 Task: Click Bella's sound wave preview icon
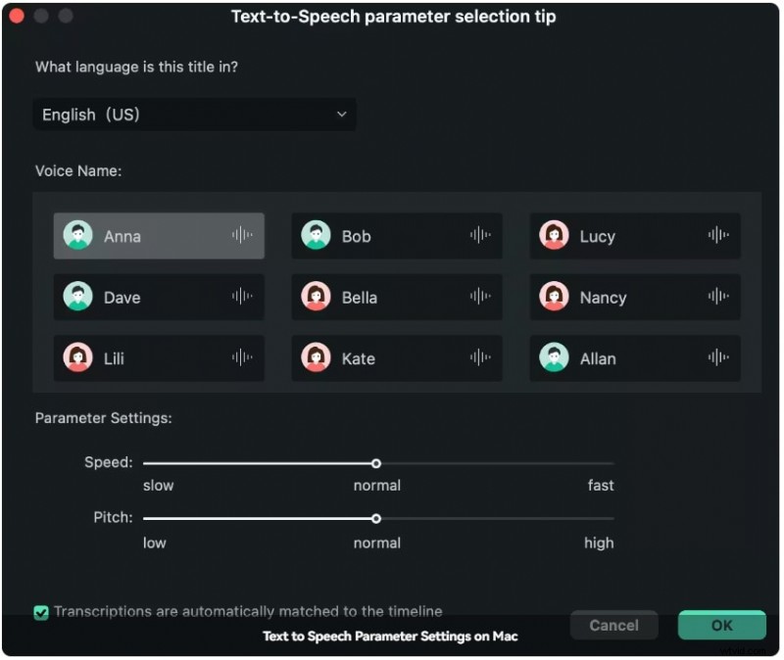point(479,296)
